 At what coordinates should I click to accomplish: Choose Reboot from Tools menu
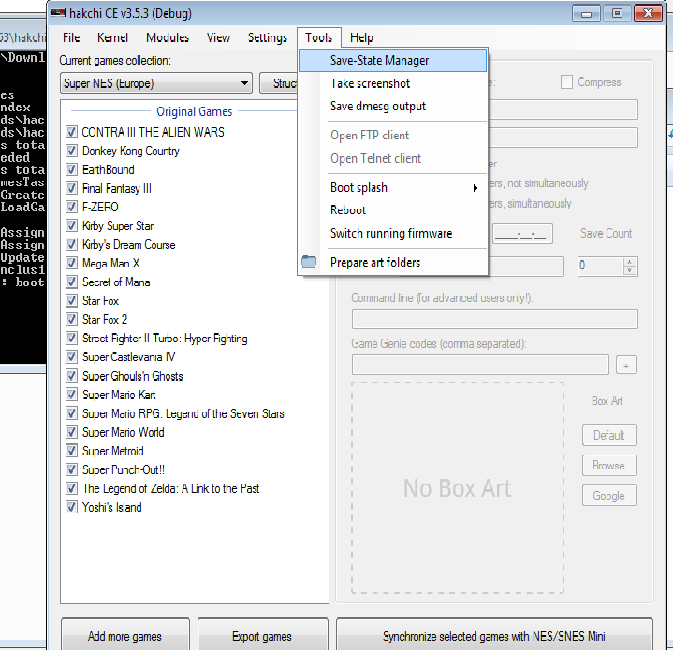click(x=393, y=210)
